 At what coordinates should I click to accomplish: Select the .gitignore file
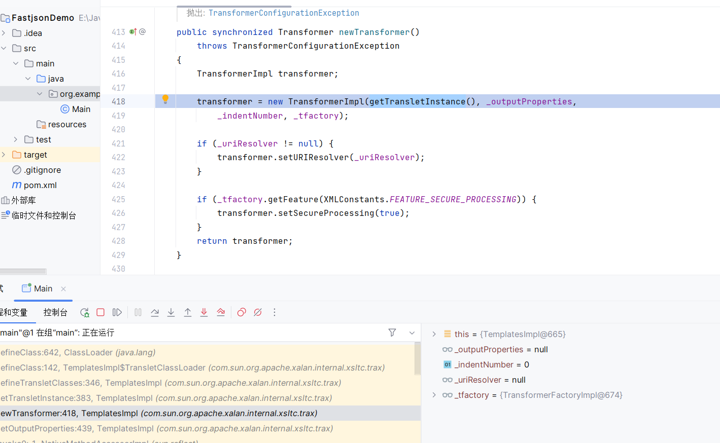pos(37,170)
